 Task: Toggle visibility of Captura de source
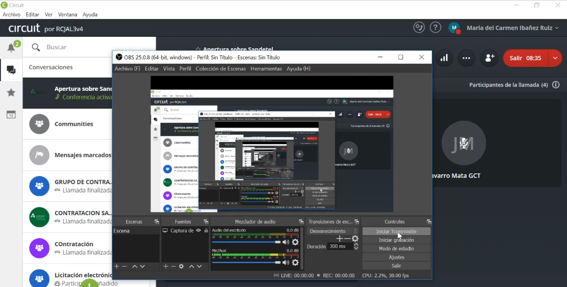coord(199,231)
